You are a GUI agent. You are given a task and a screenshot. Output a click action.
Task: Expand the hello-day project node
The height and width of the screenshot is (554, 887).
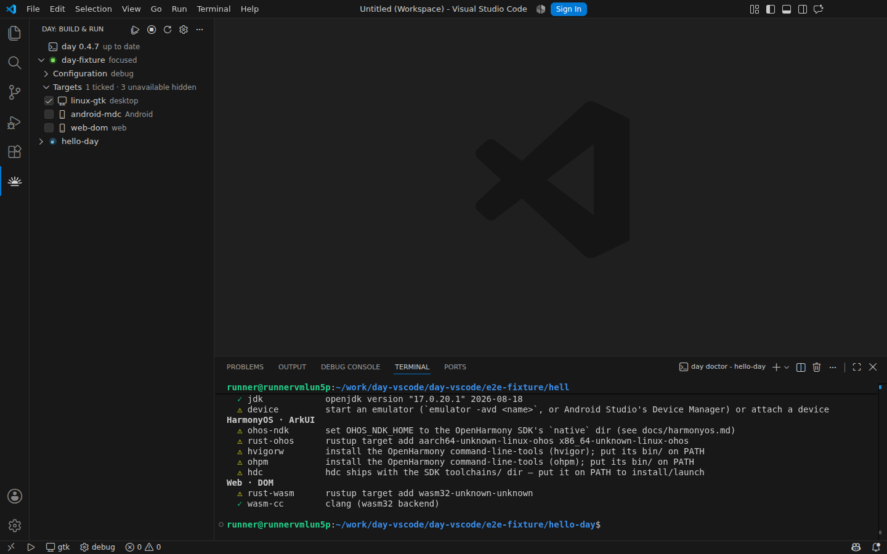[x=41, y=142]
